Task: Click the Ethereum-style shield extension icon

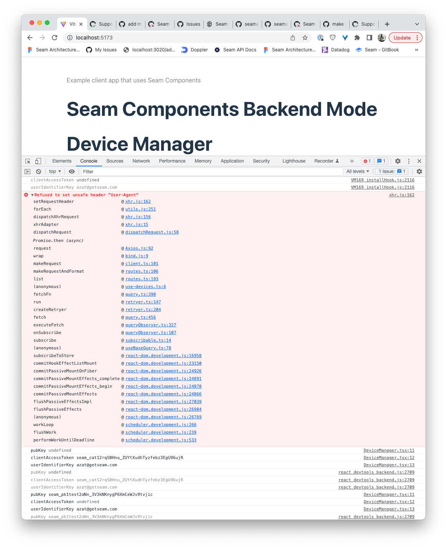Action: [333, 38]
